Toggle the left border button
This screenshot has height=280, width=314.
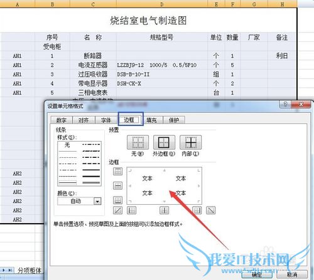pos(131,210)
